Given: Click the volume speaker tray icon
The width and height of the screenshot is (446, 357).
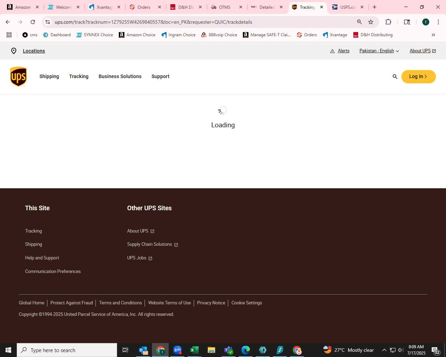Looking at the screenshot, I should coord(401,350).
